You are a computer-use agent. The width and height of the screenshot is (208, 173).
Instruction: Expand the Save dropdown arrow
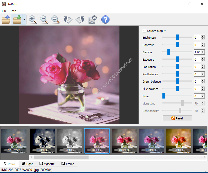[24, 20]
